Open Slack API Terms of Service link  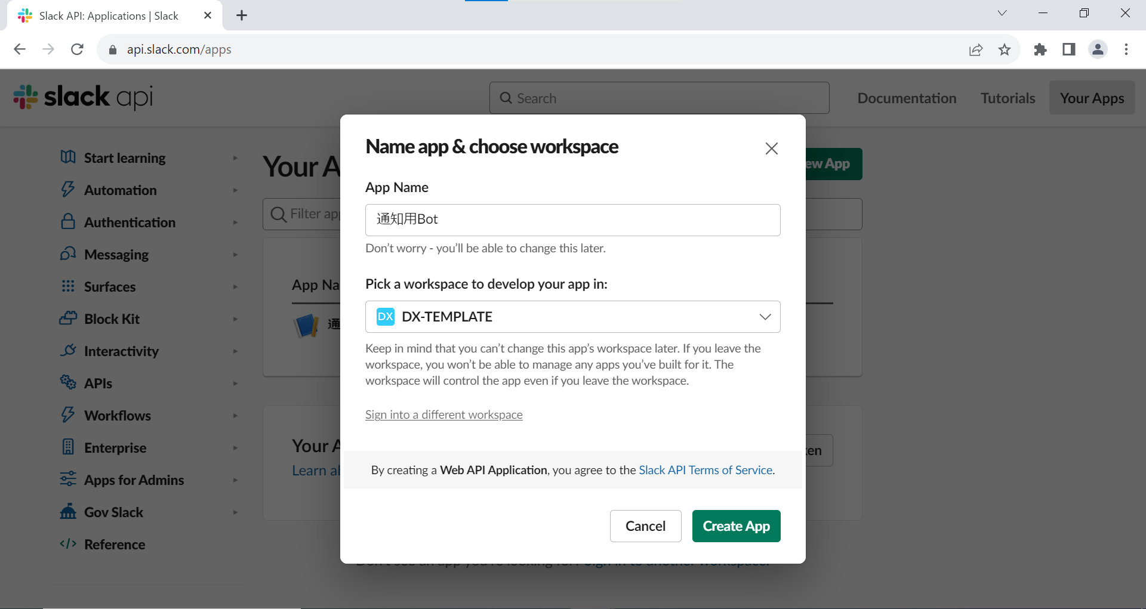[x=706, y=470]
